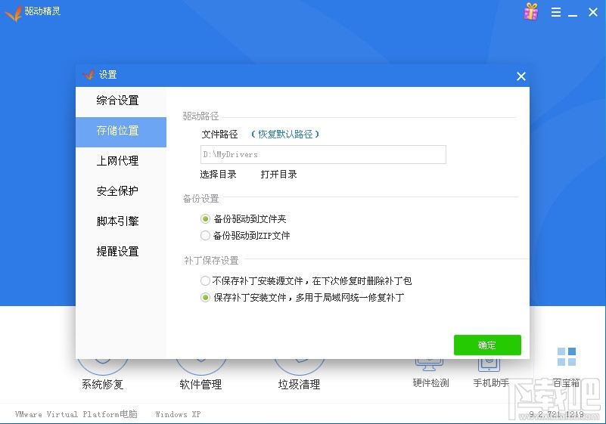Choose 保存补丁安装文件 radio option

tap(302, 297)
